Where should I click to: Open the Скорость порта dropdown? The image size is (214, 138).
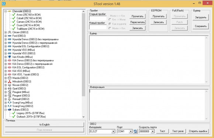[x=153, y=131]
